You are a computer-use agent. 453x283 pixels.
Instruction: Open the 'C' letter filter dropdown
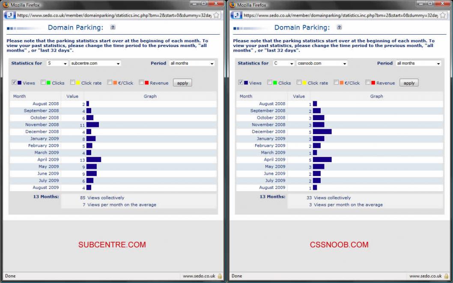[283, 63]
